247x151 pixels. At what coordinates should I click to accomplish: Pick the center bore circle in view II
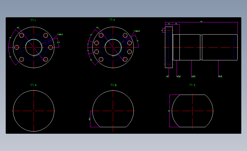point(113,47)
